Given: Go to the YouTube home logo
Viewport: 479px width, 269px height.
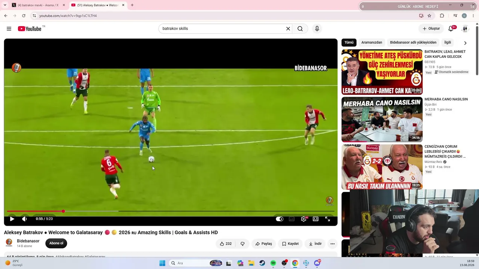Looking at the screenshot, I should point(30,29).
